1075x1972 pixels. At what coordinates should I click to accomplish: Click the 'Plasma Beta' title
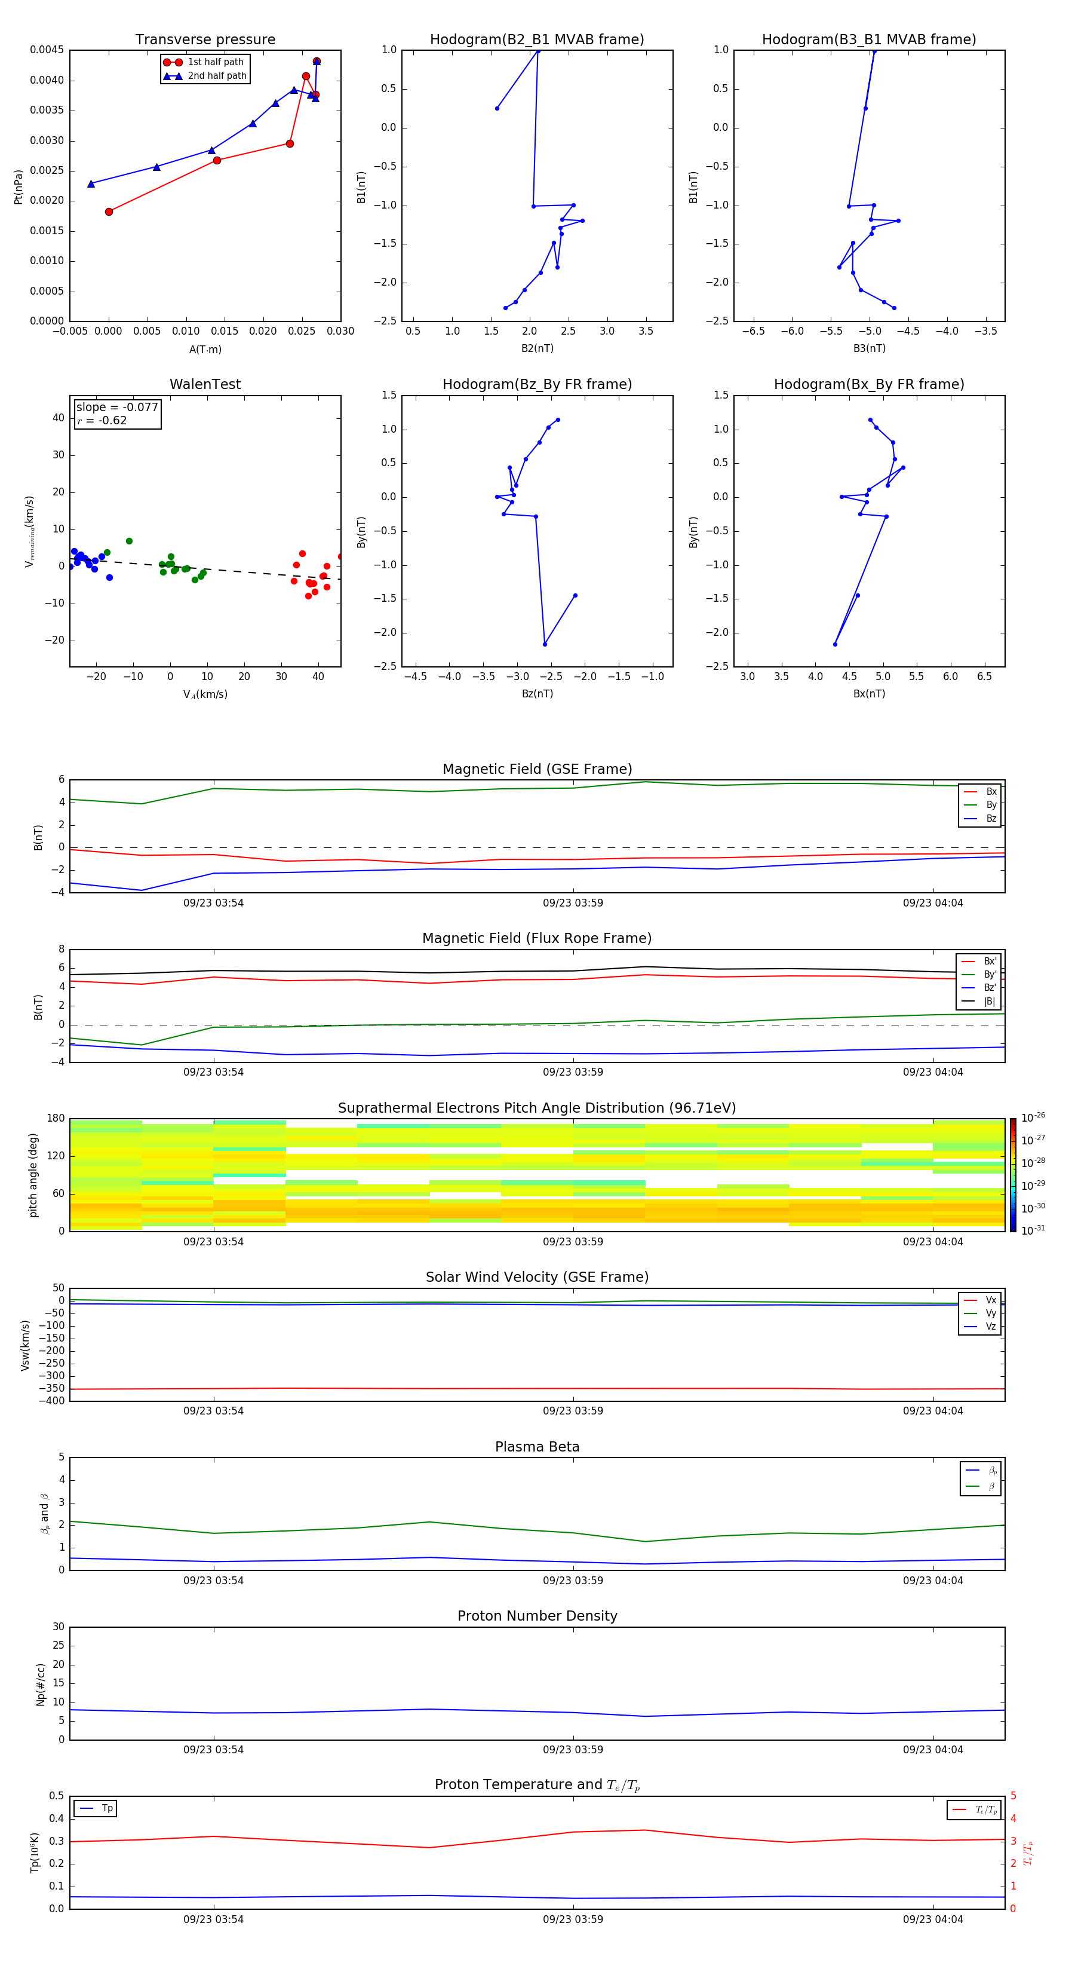pos(537,1447)
